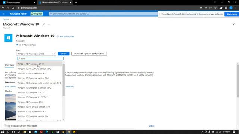The image size is (239, 134).
Task: Expand the Plan dropdown
Action: 36,54
